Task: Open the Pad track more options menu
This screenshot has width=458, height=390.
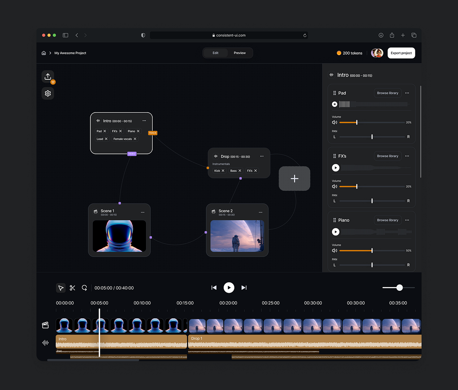Action: 407,93
